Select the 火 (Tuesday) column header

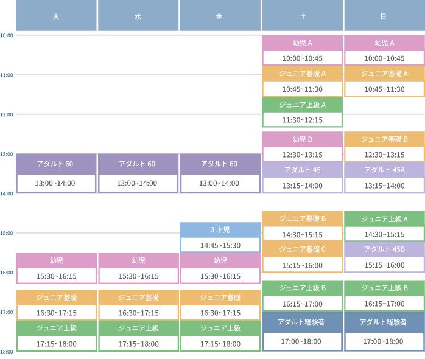pos(56,16)
